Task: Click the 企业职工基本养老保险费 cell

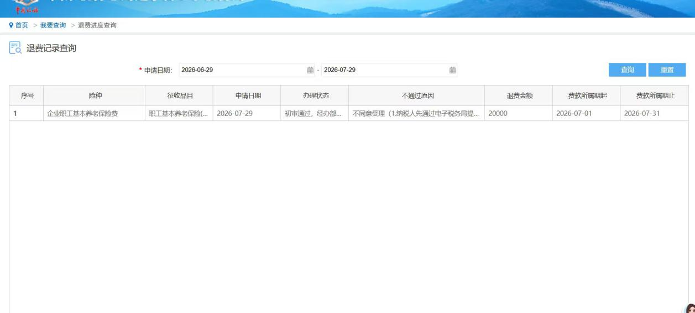Action: click(x=94, y=114)
